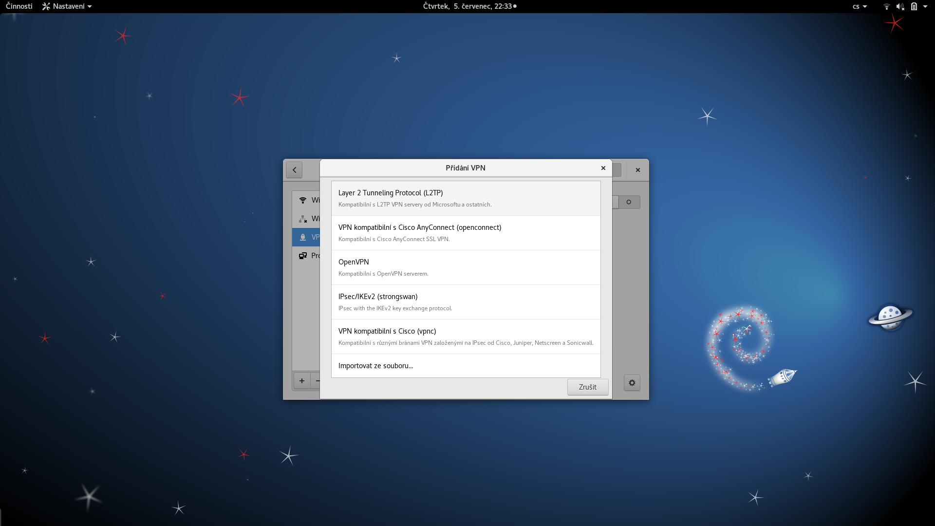This screenshot has width=935, height=526.
Task: Go back with the left arrow button
Action: pyautogui.click(x=294, y=170)
